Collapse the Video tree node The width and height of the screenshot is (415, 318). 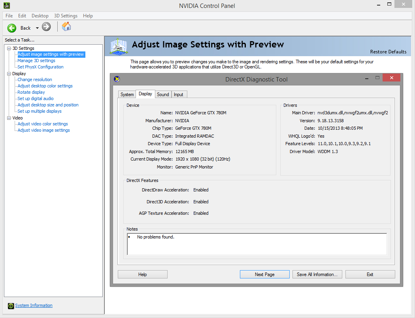[9, 118]
